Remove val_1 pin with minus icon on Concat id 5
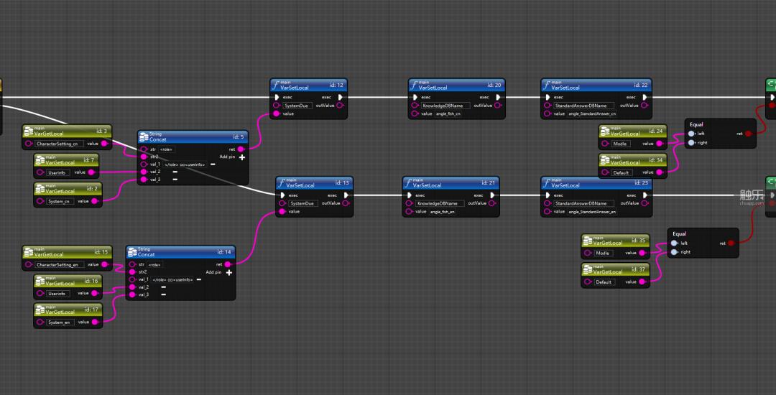The image size is (776, 395). (213, 164)
